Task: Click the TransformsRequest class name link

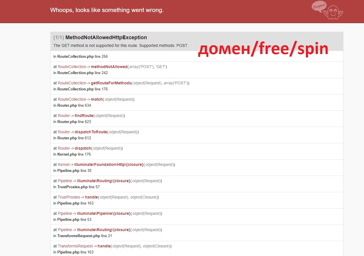Action: [75, 246]
